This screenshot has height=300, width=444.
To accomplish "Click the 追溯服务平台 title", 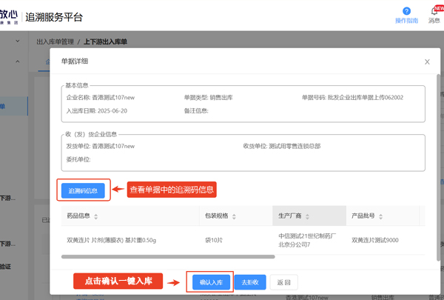I will coord(54,17).
